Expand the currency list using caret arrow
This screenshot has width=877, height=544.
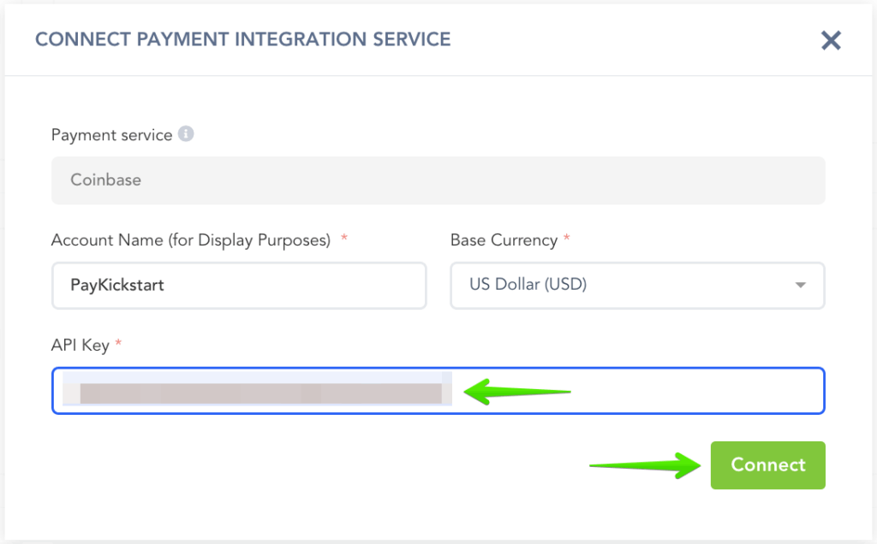tap(801, 286)
